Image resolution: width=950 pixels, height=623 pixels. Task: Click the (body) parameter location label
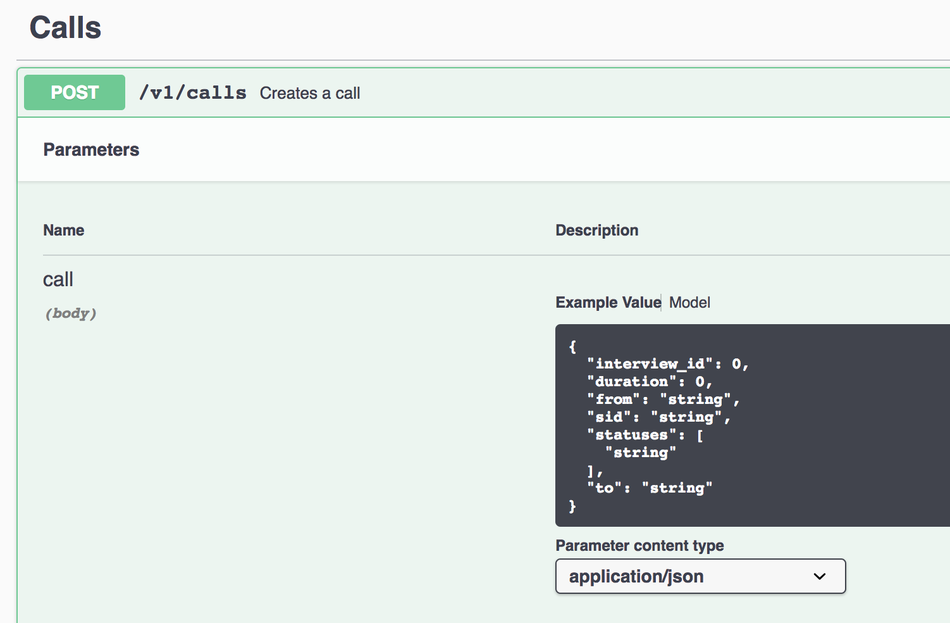pyautogui.click(x=71, y=313)
